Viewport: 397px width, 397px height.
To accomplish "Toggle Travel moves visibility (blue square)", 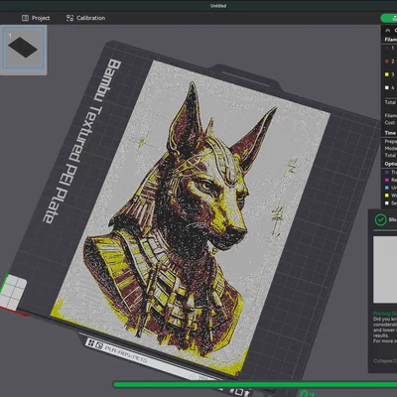I will [386, 173].
